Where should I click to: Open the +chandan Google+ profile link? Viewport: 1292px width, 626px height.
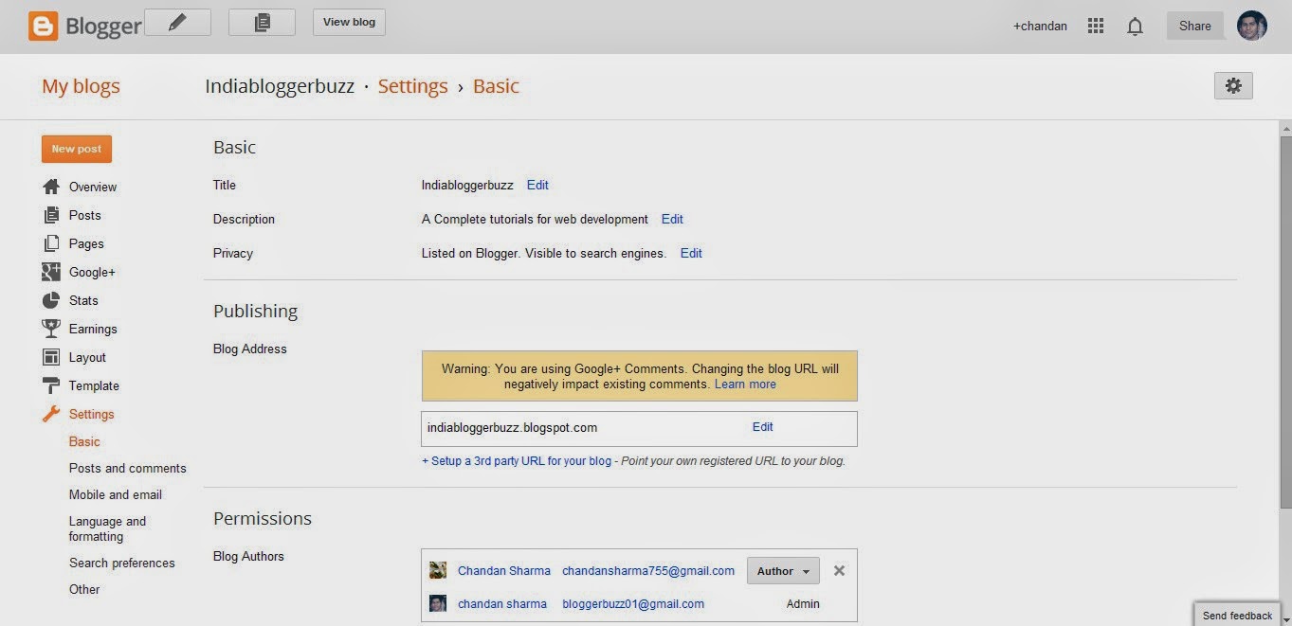click(1040, 27)
